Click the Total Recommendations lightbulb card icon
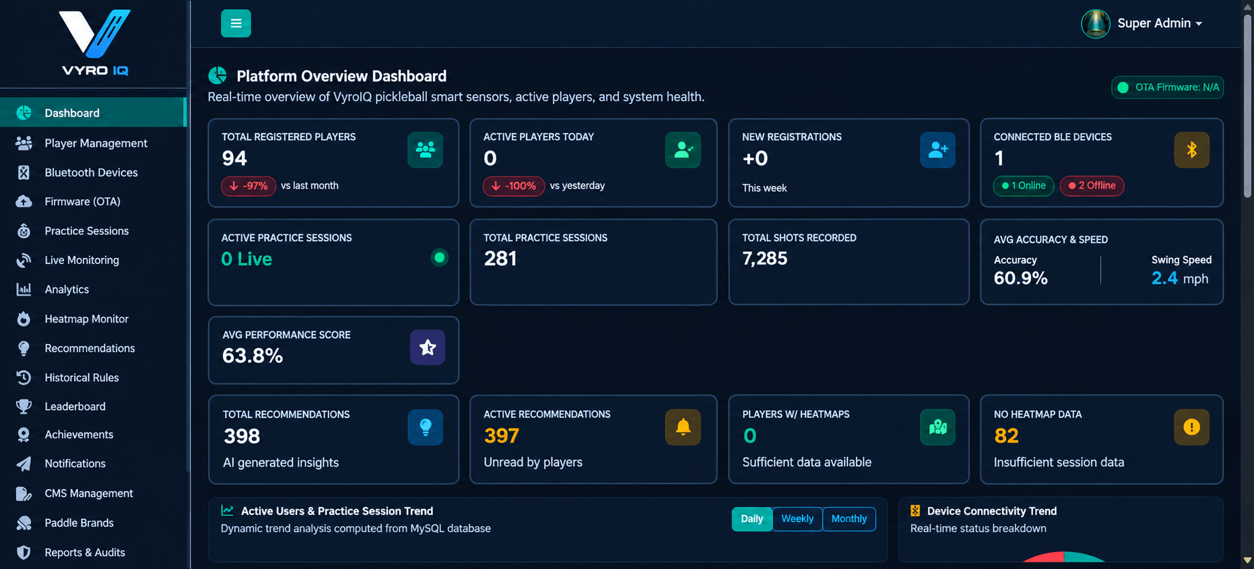Viewport: 1254px width, 569px height. [426, 427]
